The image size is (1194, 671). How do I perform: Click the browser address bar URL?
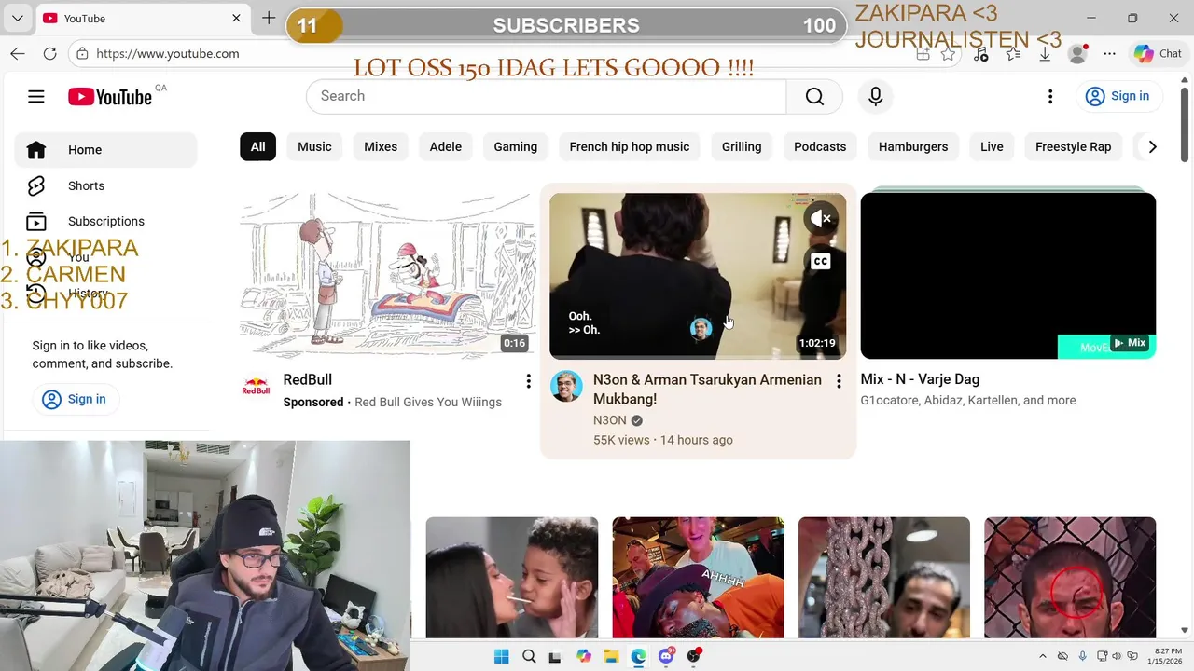[168, 53]
